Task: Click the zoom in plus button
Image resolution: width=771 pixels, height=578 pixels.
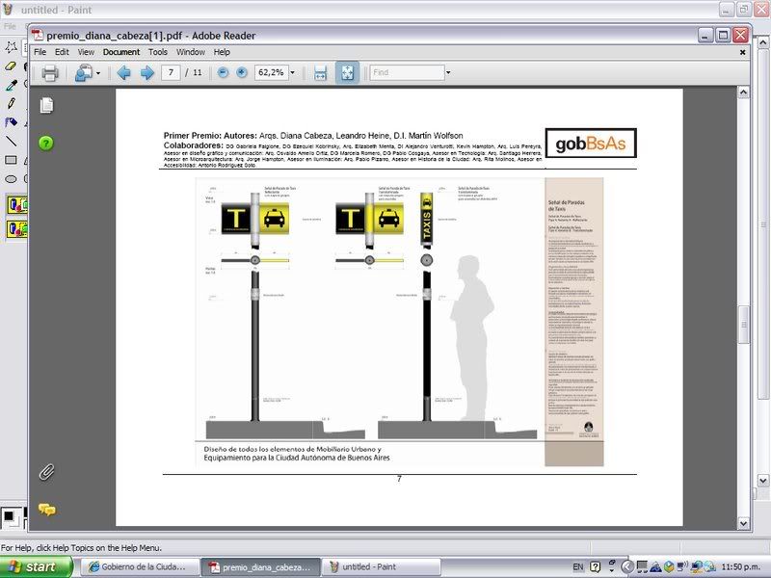Action: [x=241, y=73]
